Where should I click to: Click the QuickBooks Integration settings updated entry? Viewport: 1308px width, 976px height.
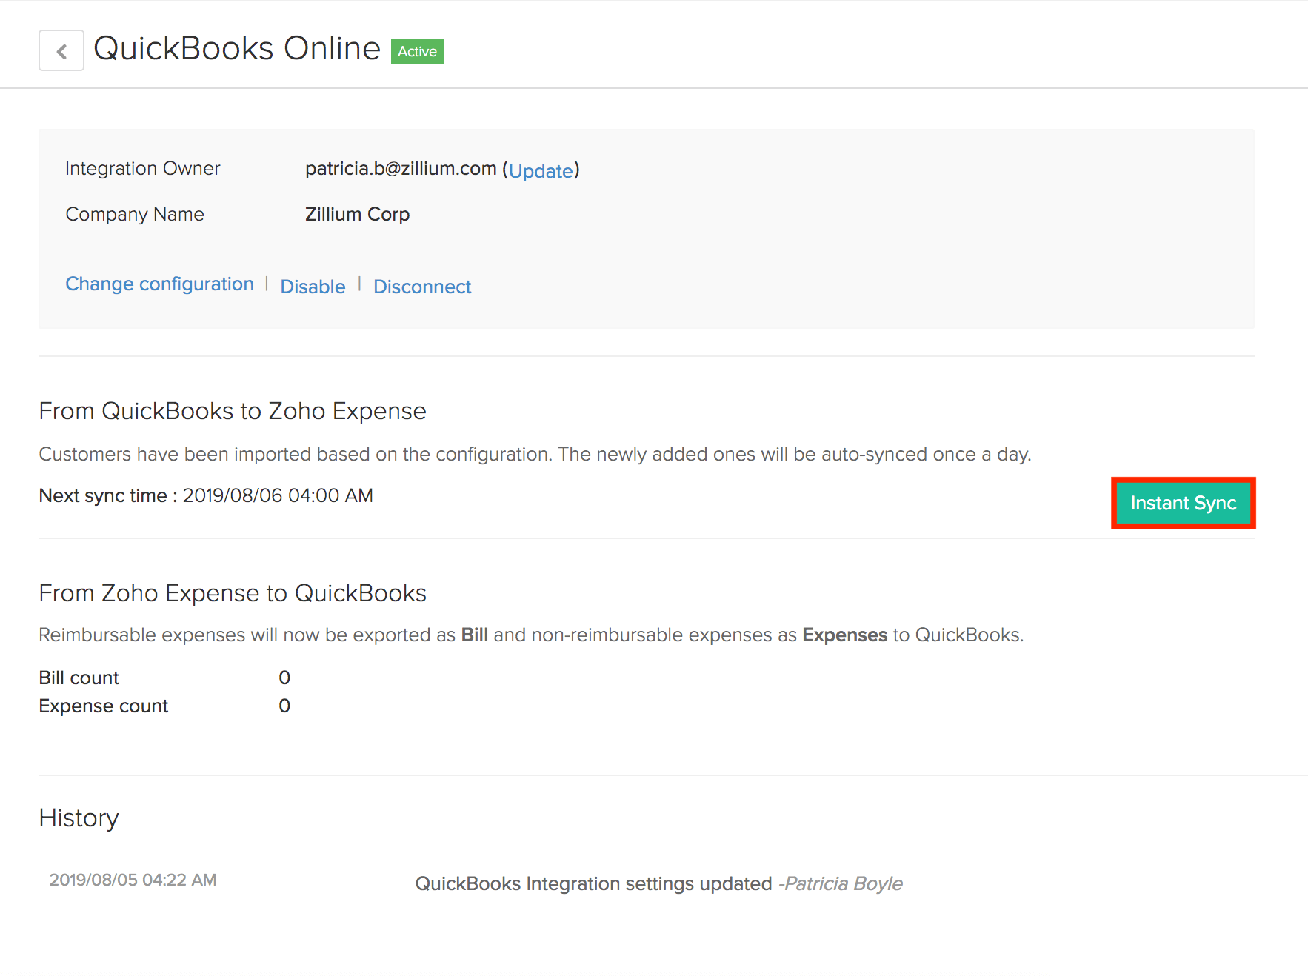pyautogui.click(x=593, y=883)
